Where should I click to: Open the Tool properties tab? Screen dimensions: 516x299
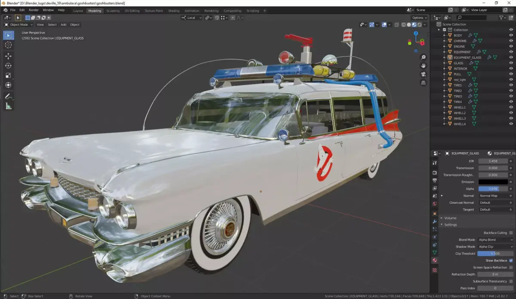[435, 163]
